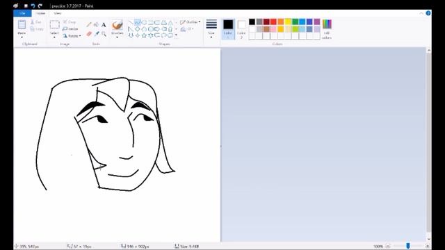Activate Color 1 foreground selector
The image size is (445, 250).
[228, 29]
